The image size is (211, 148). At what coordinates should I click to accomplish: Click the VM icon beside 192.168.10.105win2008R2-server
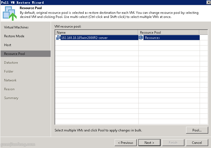[58, 38]
